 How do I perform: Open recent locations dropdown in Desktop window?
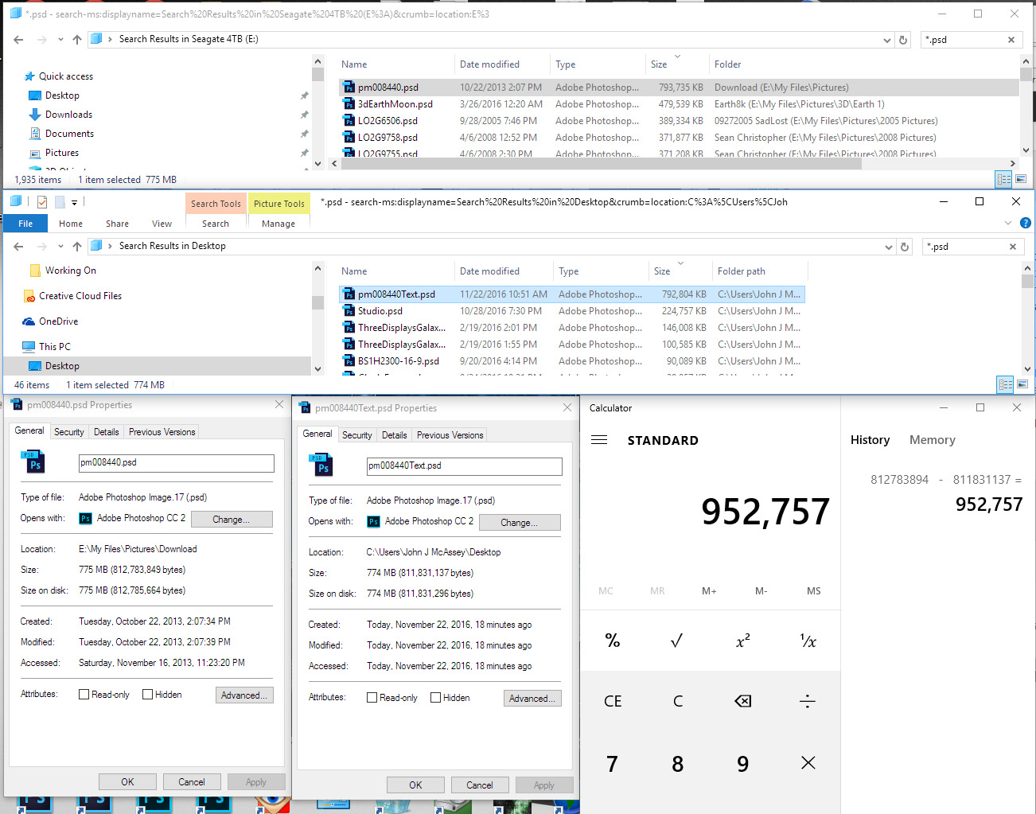pos(60,247)
